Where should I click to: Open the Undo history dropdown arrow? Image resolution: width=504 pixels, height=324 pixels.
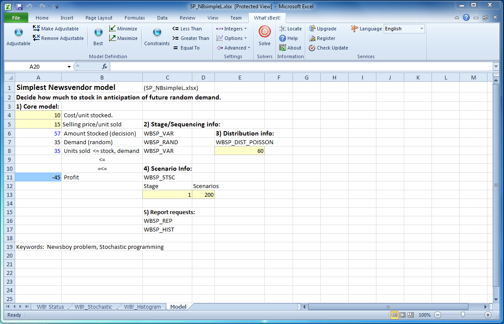35,7
